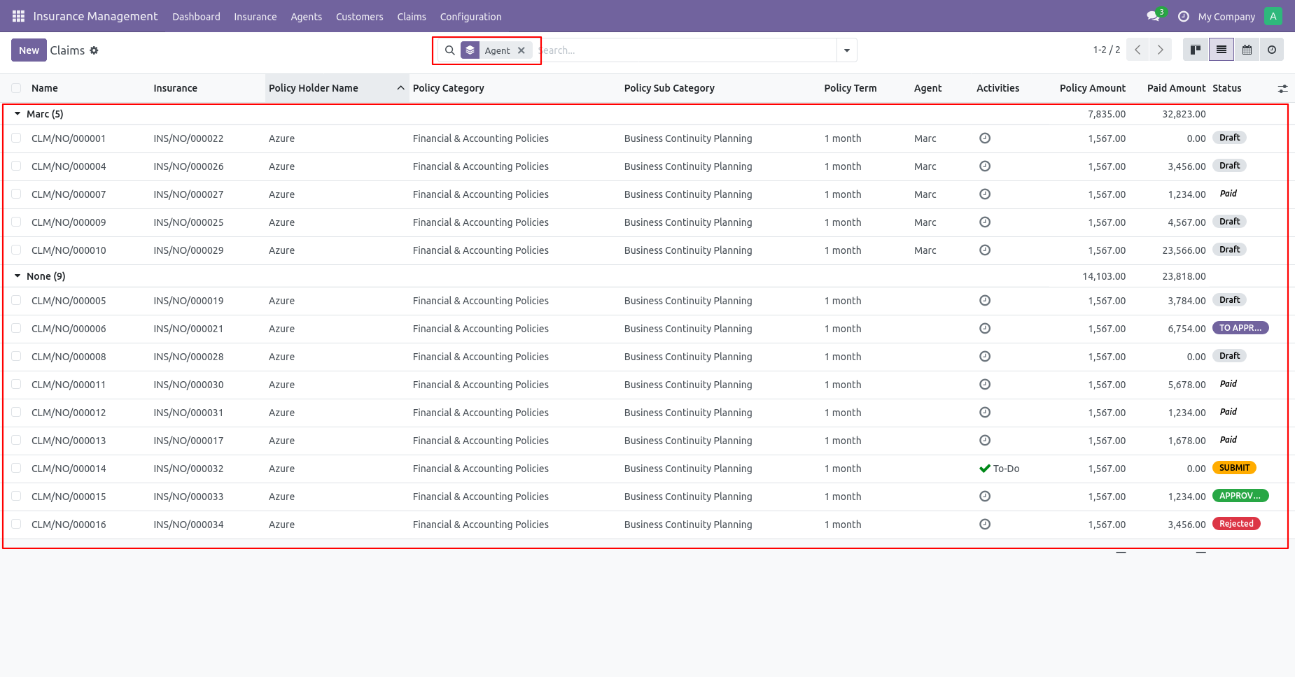
Task: Open activity clock for CLM/NO/000015
Action: click(985, 497)
